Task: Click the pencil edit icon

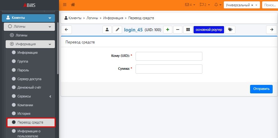Action: pos(117,30)
